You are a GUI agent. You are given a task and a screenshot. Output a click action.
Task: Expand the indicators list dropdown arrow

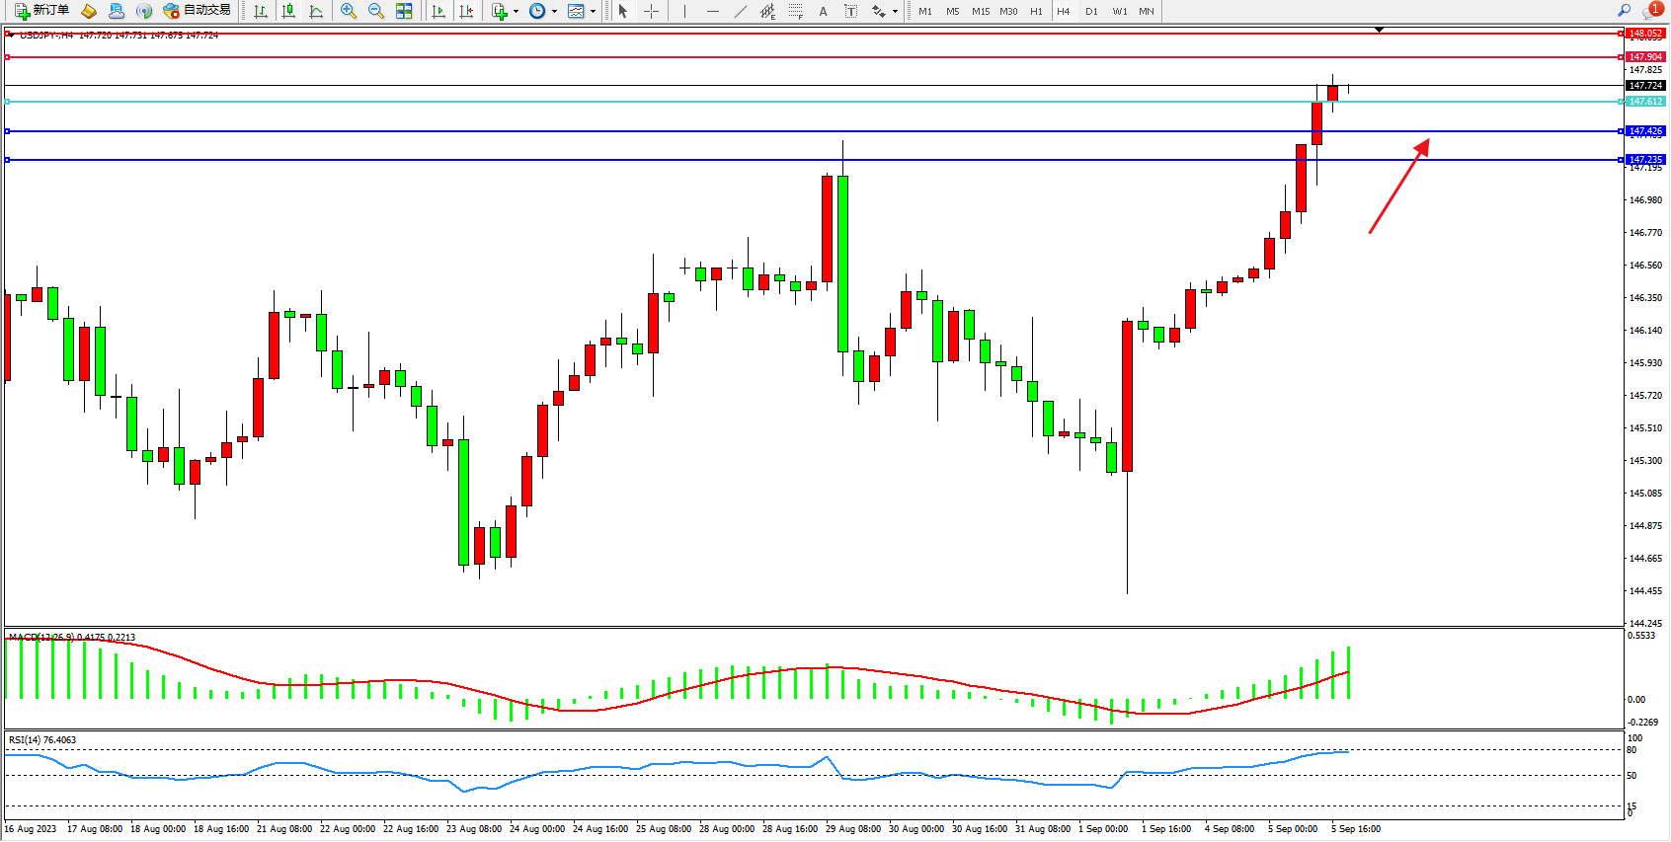point(517,12)
